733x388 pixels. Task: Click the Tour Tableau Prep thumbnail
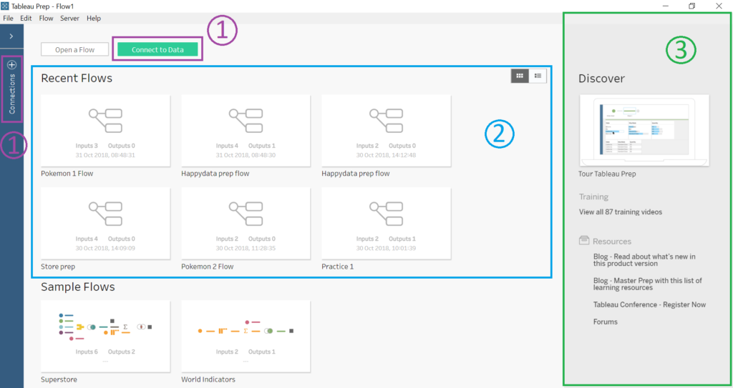click(x=644, y=130)
